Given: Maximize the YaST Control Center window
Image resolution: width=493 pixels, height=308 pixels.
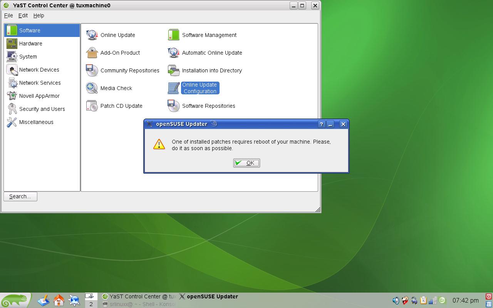Looking at the screenshot, I should (302, 5).
